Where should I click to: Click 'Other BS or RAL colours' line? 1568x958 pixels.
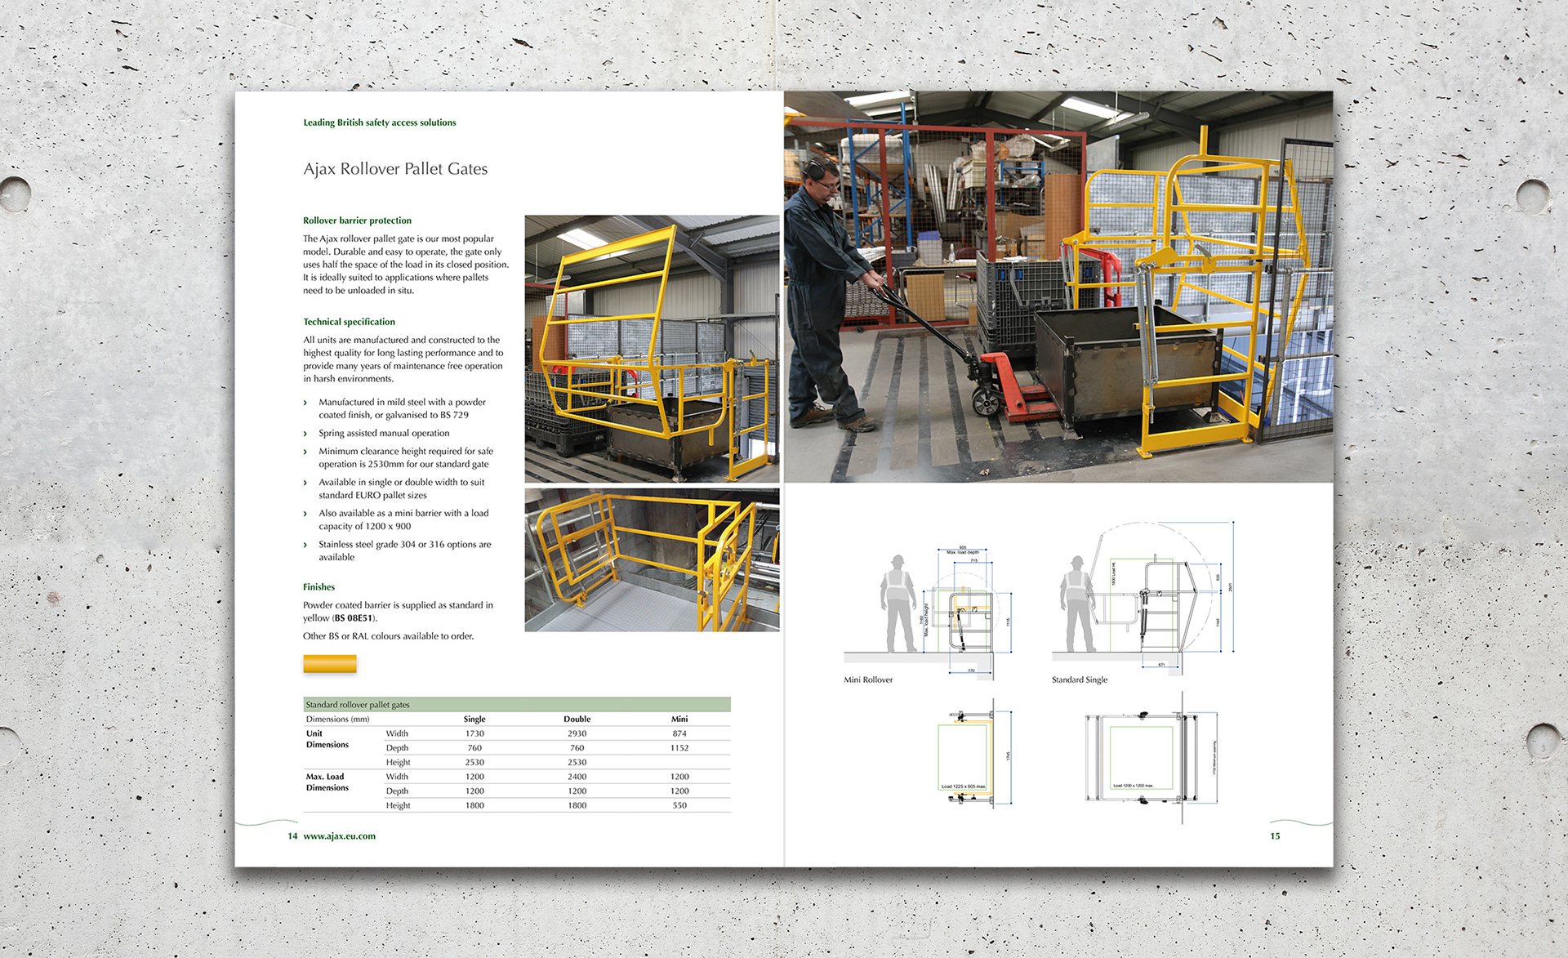coord(388,636)
